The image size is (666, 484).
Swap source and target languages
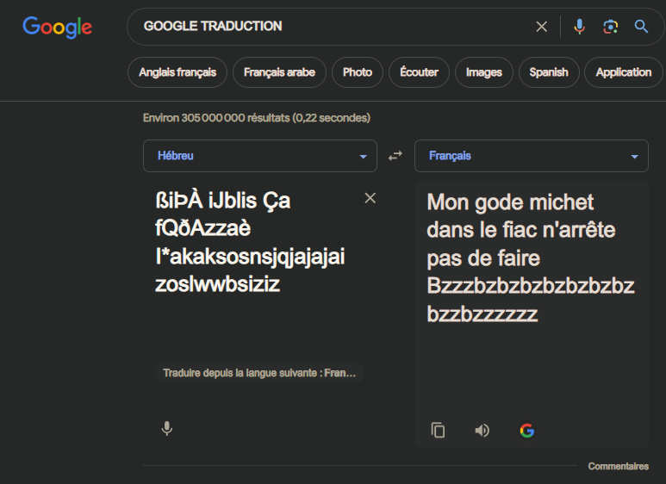tap(395, 156)
